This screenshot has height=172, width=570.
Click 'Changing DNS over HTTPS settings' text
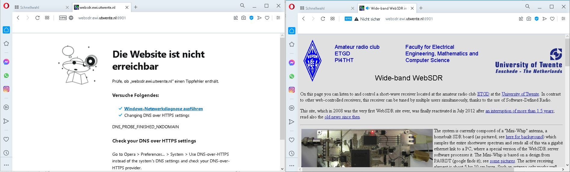(x=157, y=115)
